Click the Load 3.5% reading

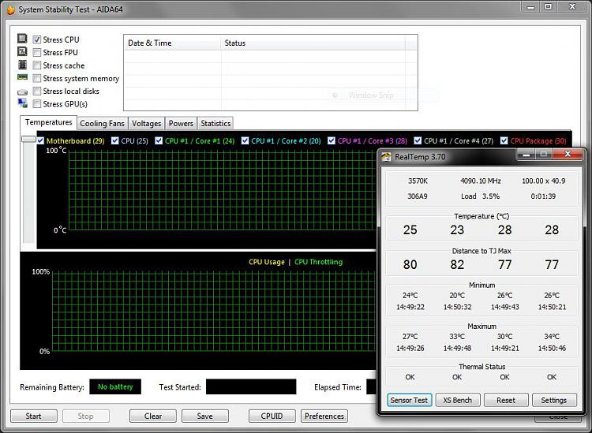(480, 196)
